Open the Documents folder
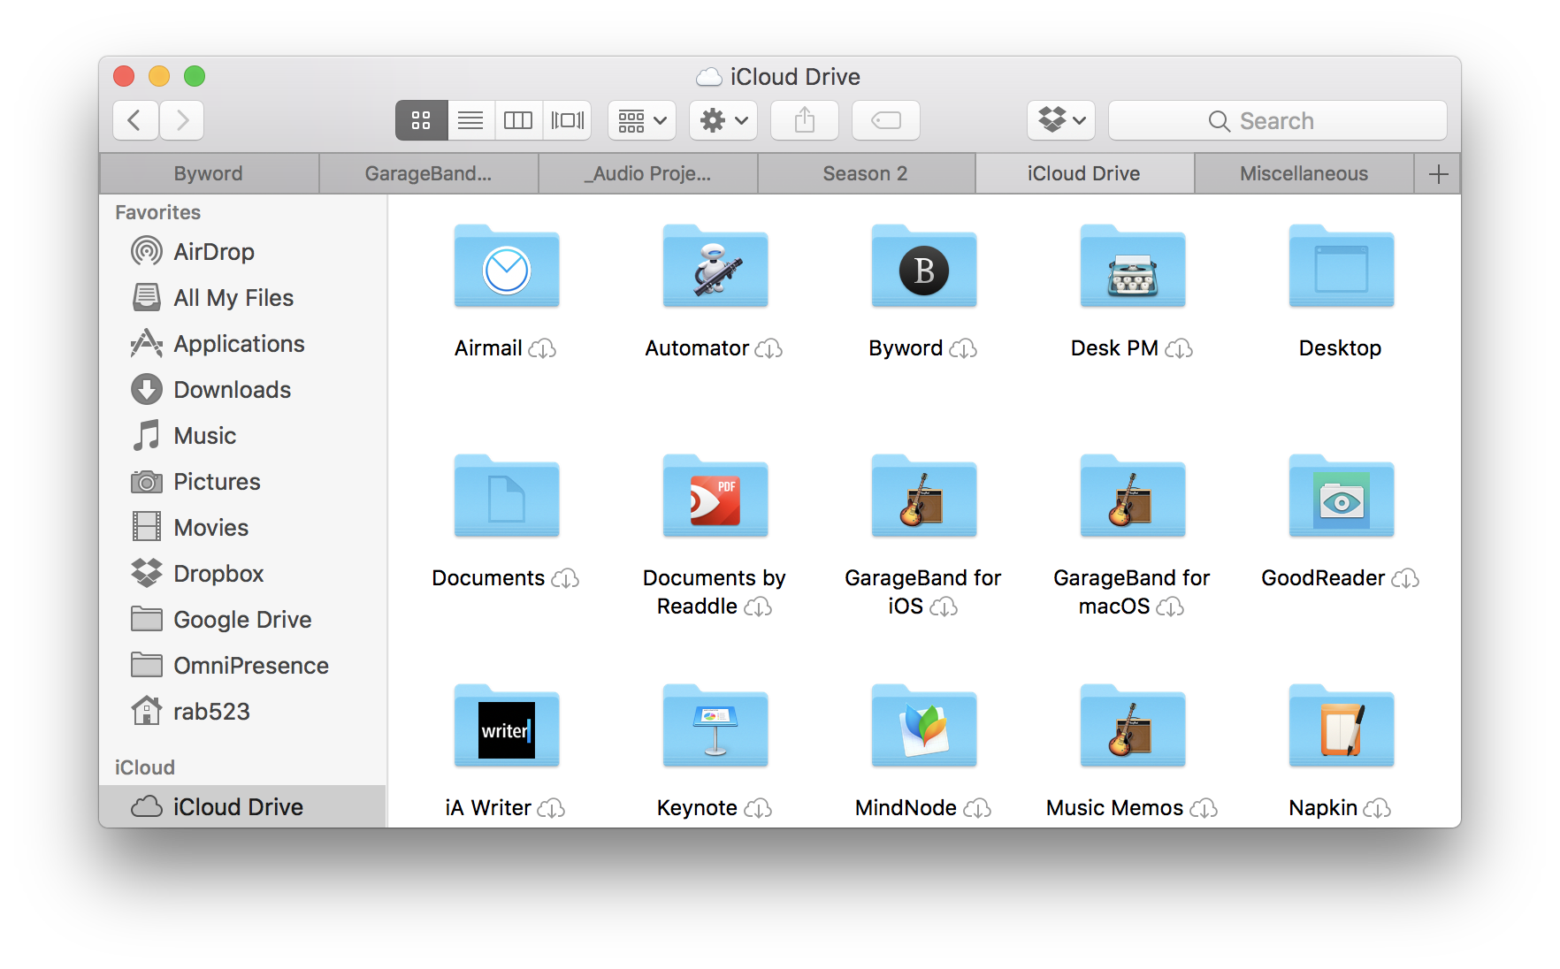The width and height of the screenshot is (1560, 969). click(x=507, y=497)
